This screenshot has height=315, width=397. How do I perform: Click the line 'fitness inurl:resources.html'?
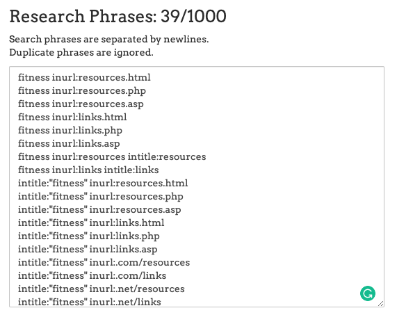[84, 77]
